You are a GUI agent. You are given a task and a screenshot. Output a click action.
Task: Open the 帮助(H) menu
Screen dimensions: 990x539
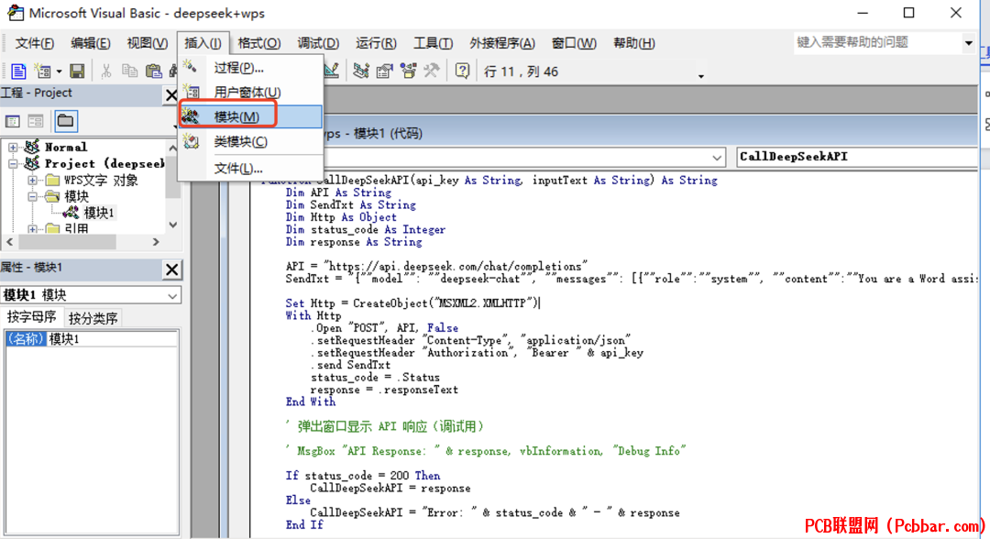click(634, 43)
